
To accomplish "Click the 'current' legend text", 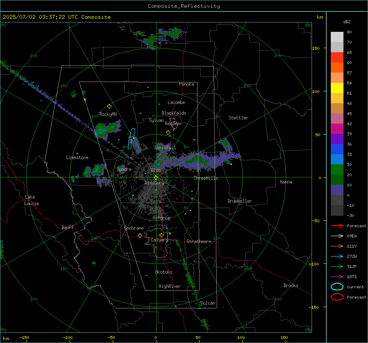I will (x=355, y=287).
